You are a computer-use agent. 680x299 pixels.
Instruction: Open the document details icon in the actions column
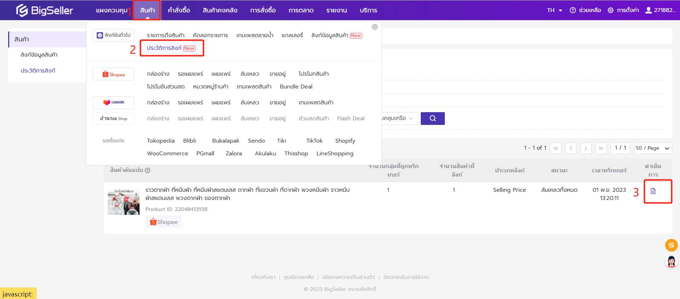pyautogui.click(x=653, y=191)
